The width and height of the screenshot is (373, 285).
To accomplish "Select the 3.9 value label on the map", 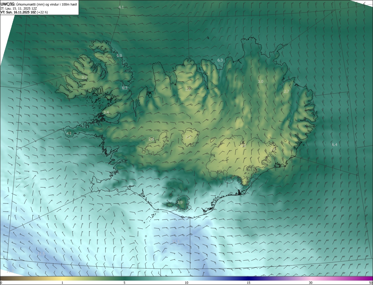I will tap(180, 202).
